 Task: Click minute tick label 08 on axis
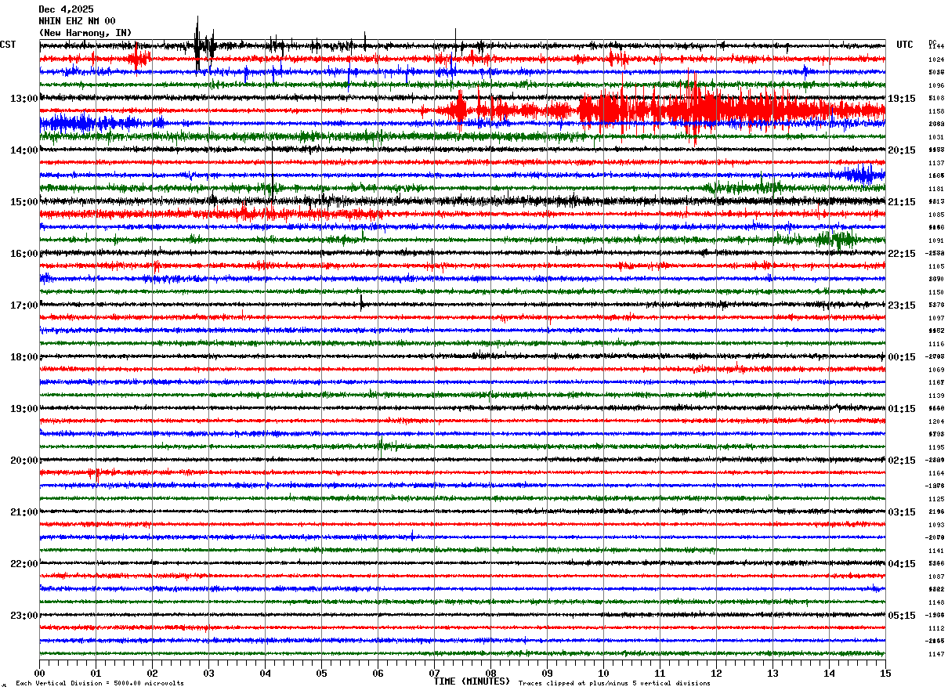coord(490,673)
